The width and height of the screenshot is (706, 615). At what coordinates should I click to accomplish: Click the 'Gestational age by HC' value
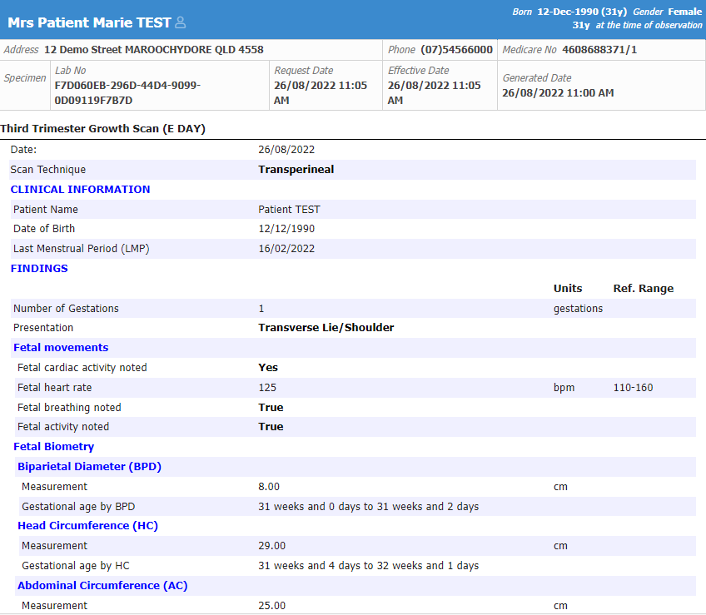[x=368, y=565]
